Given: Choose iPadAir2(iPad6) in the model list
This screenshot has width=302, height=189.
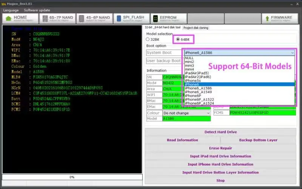Looking at the screenshot, I should click(x=239, y=77).
